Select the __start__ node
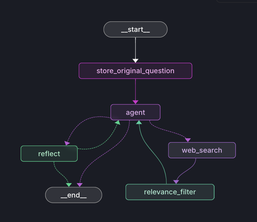This screenshot has width=257, height=222. [x=136, y=29]
